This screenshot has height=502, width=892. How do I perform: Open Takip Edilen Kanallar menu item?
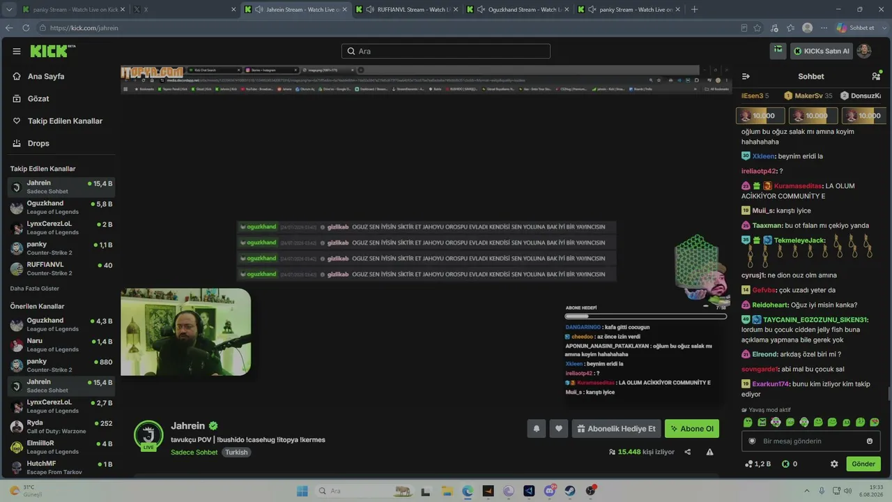65,121
